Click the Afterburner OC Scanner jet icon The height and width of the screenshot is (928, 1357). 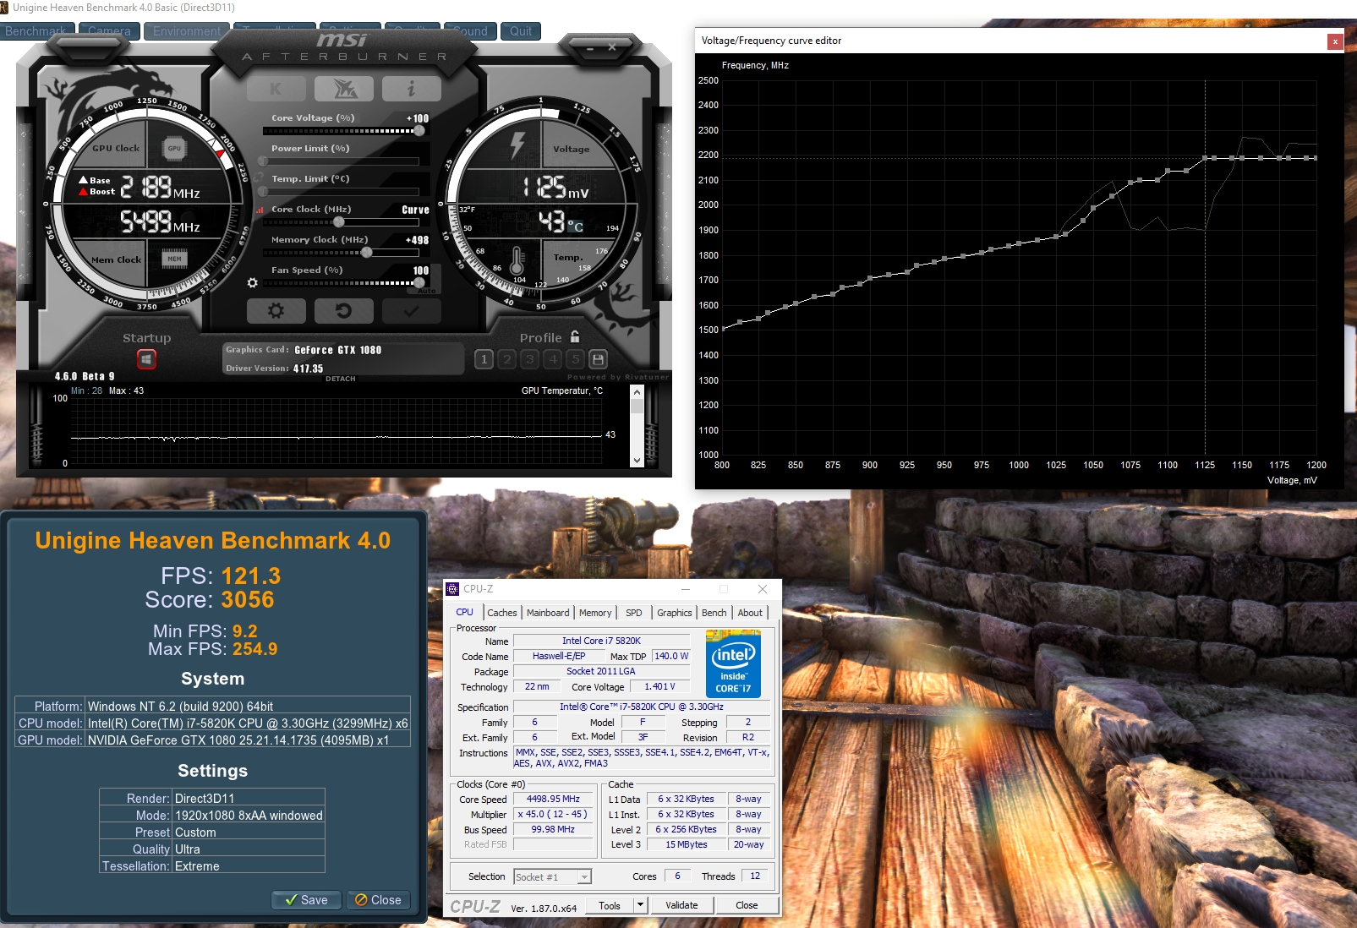coord(344,88)
